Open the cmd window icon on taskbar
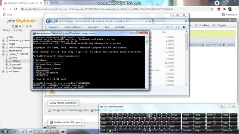This screenshot has height=134, width=239. (x=63, y=131)
